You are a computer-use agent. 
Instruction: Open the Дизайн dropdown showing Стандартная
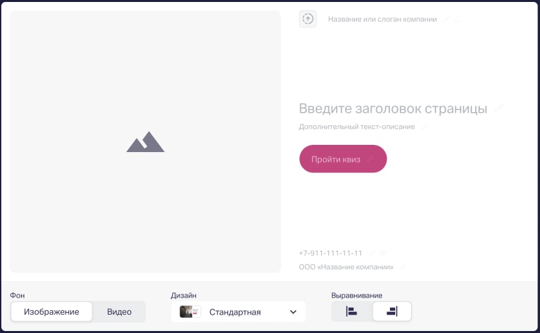click(239, 312)
